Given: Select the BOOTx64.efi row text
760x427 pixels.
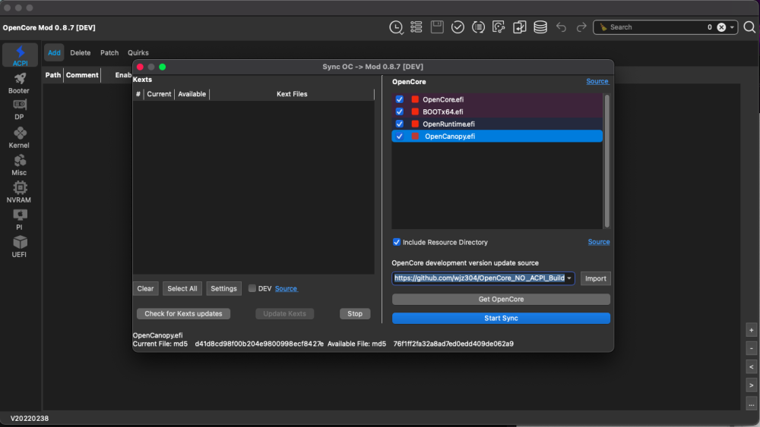Looking at the screenshot, I should [x=442, y=111].
